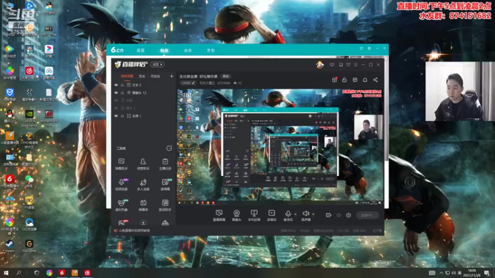Click 修改 button next to stream title
The image size is (495, 278).
[x=226, y=76]
